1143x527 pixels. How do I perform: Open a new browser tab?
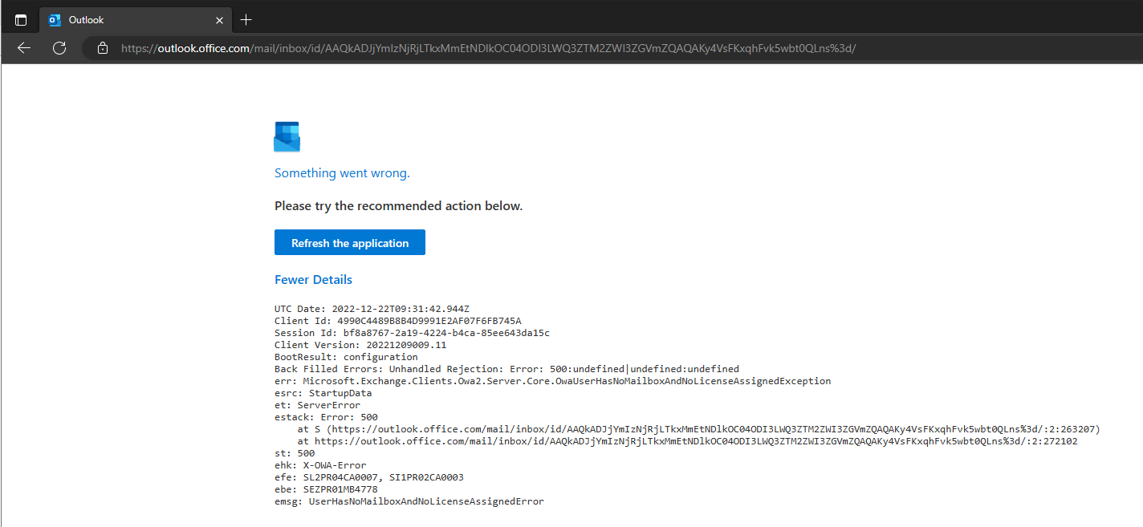[x=246, y=19]
